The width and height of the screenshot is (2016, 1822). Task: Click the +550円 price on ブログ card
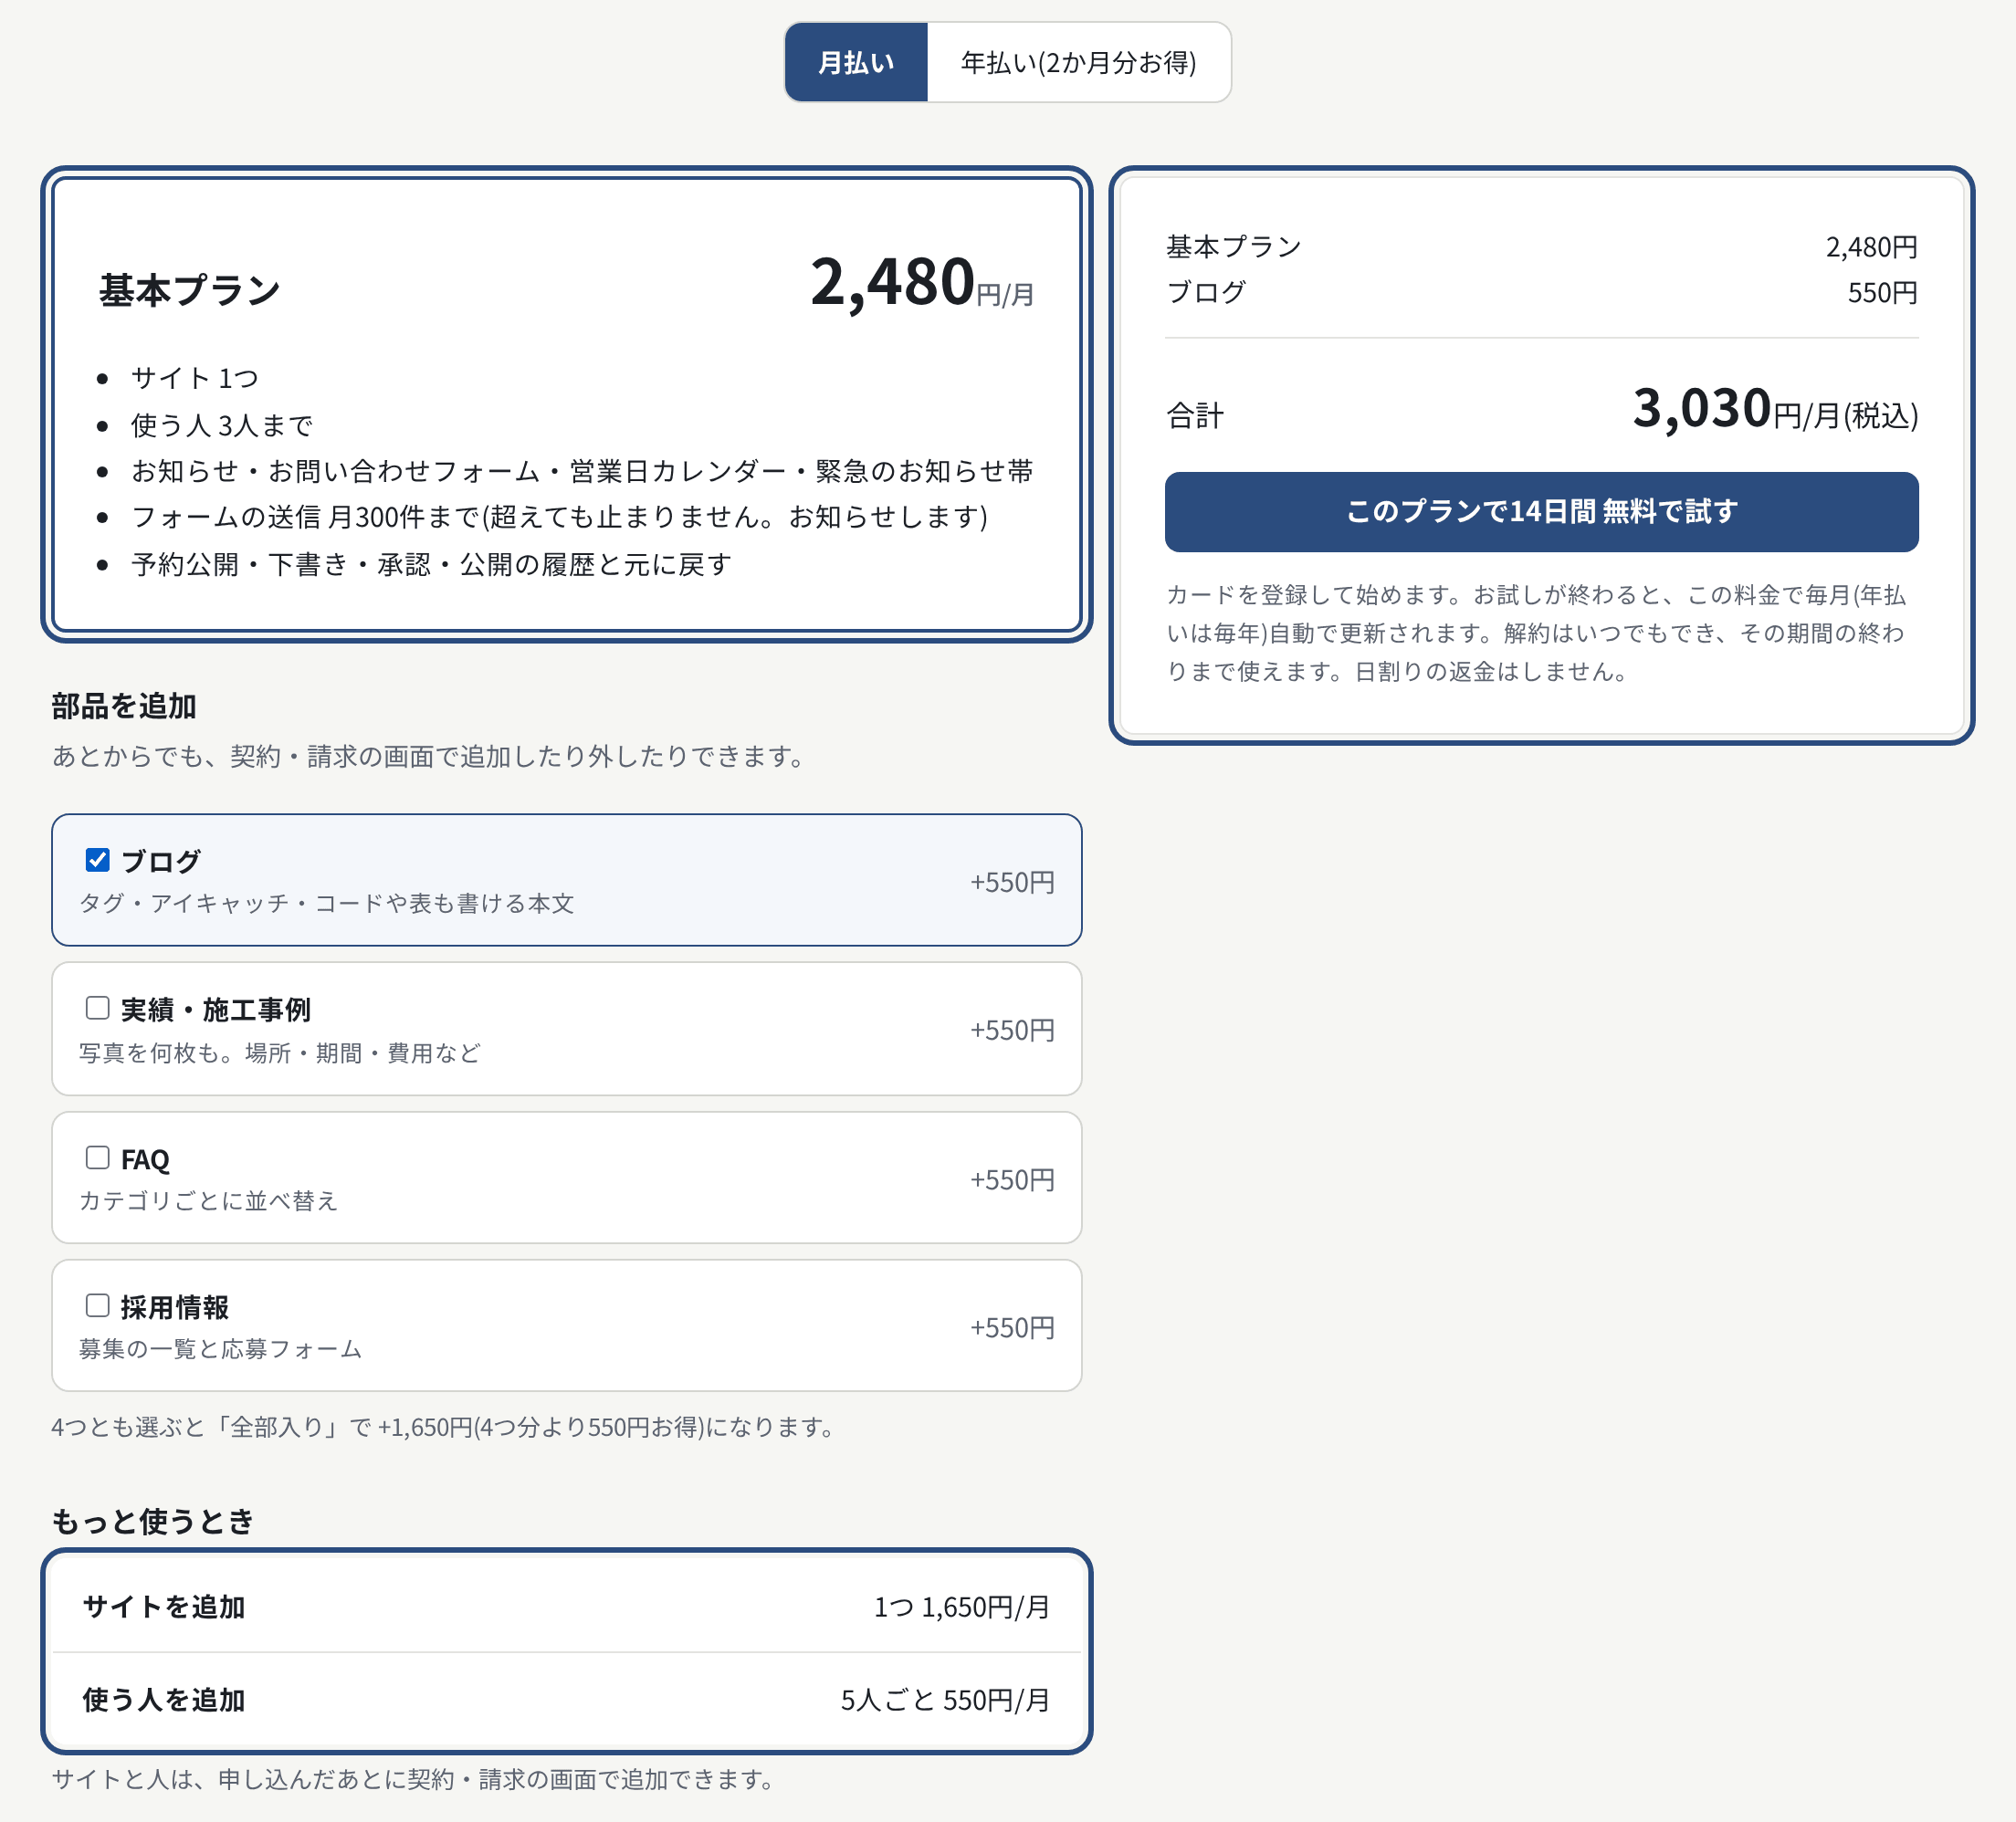[1012, 882]
